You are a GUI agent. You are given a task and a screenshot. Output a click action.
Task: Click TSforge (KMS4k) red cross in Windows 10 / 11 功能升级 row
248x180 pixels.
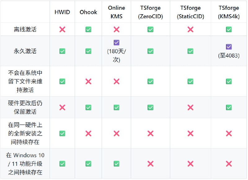pos(229,164)
